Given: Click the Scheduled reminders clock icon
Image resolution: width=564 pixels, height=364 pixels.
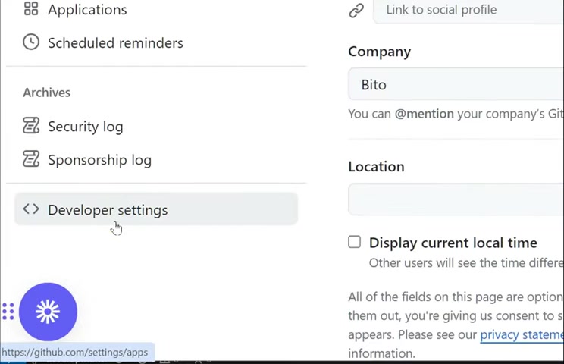Looking at the screenshot, I should coord(31,42).
